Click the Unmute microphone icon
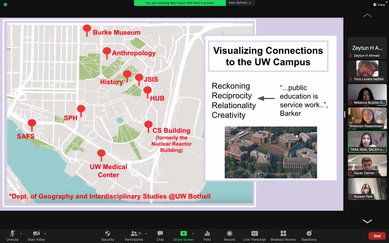389x243 pixels. [x=12, y=234]
